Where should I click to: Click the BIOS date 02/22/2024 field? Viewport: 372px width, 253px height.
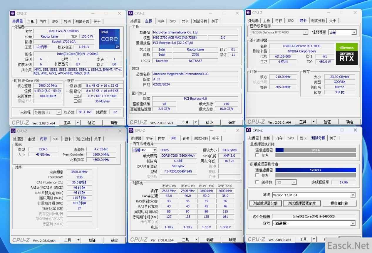tap(195, 85)
